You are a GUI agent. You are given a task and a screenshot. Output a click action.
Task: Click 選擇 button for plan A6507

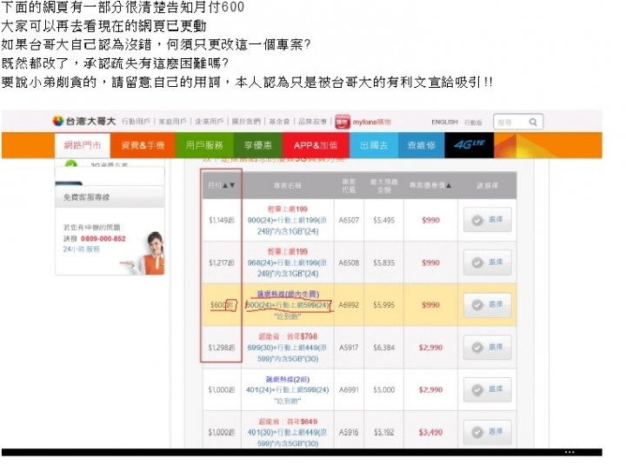[x=487, y=220]
